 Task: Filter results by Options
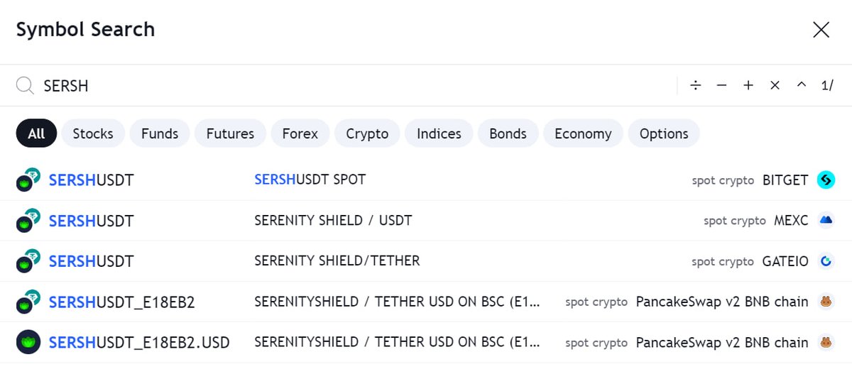664,133
